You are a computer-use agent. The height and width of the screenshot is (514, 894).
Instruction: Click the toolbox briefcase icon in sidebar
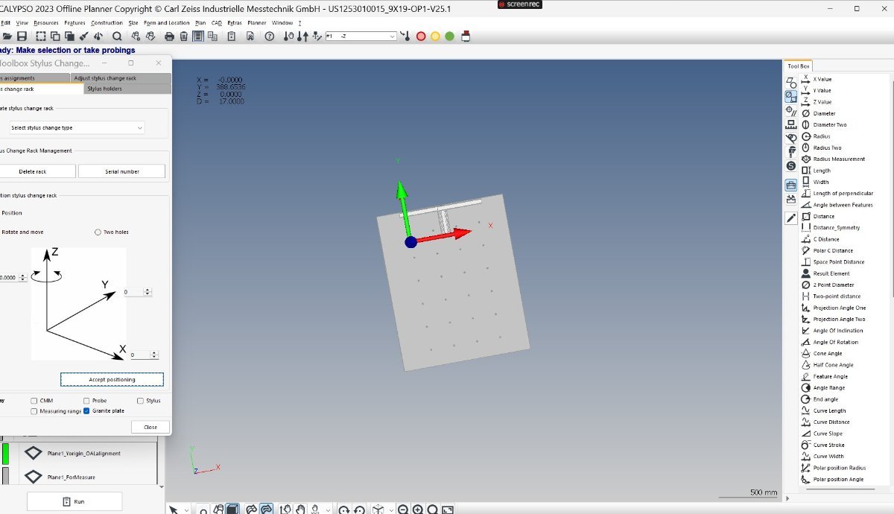pyautogui.click(x=790, y=185)
